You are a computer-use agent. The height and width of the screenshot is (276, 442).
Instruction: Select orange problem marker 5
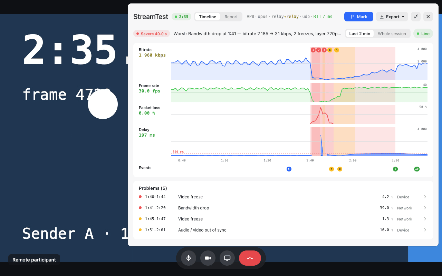pyautogui.click(x=337, y=50)
